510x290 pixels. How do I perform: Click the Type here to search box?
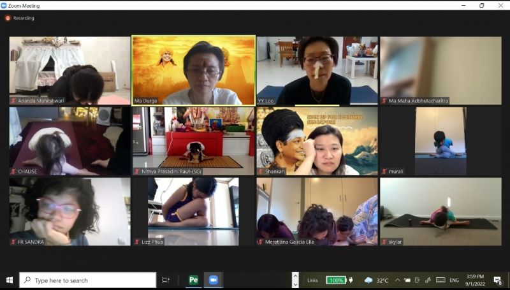pyautogui.click(x=88, y=280)
